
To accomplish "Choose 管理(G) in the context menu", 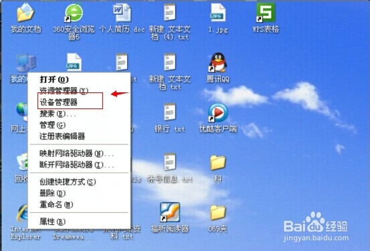I will 79,125.
